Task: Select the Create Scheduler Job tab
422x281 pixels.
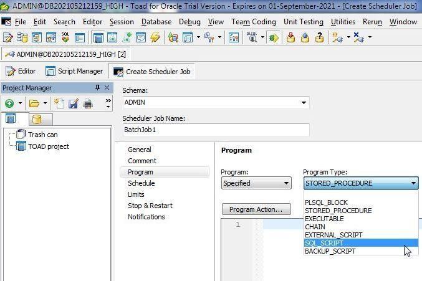Action: [151, 72]
